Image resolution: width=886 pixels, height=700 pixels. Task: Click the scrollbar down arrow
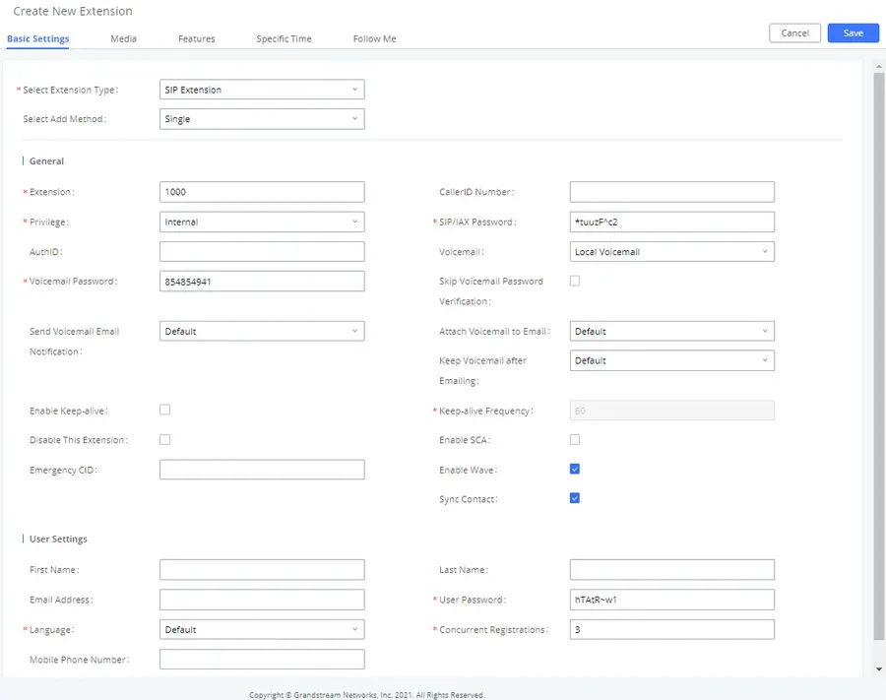pyautogui.click(x=879, y=668)
